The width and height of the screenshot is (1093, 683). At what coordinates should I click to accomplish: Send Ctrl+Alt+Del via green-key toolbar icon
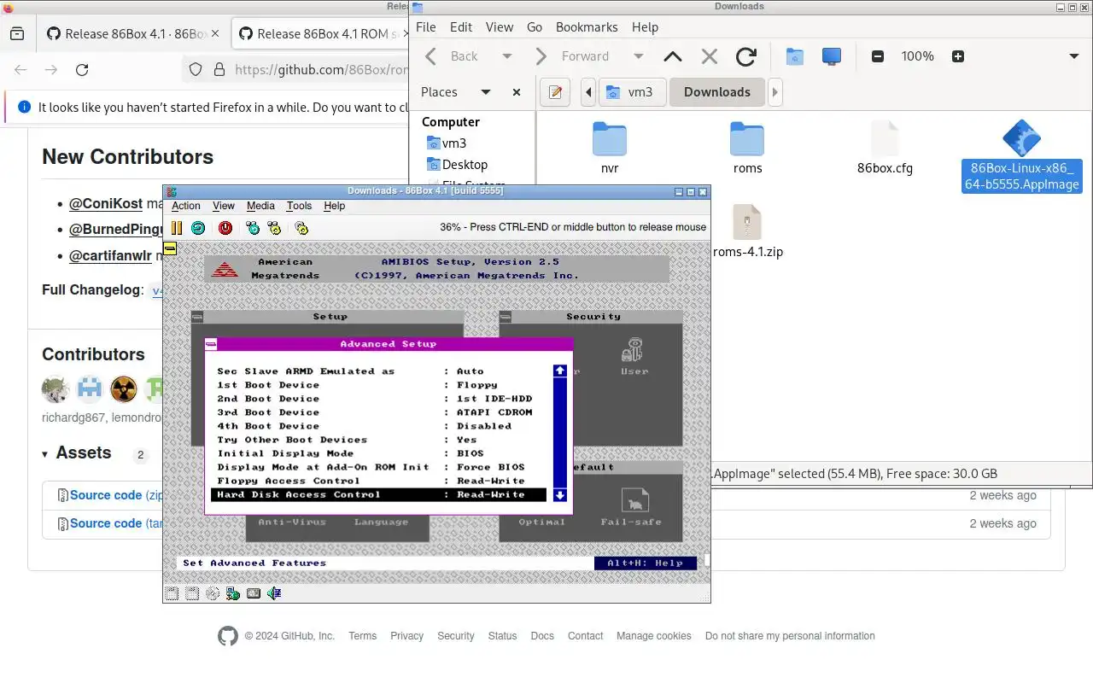pyautogui.click(x=253, y=228)
